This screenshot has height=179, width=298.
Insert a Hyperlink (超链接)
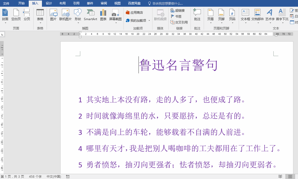[178, 10]
